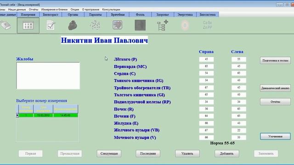Click the Норма 55-65 label
Image resolution: width=294 pixels, height=165 pixels.
(x=222, y=143)
